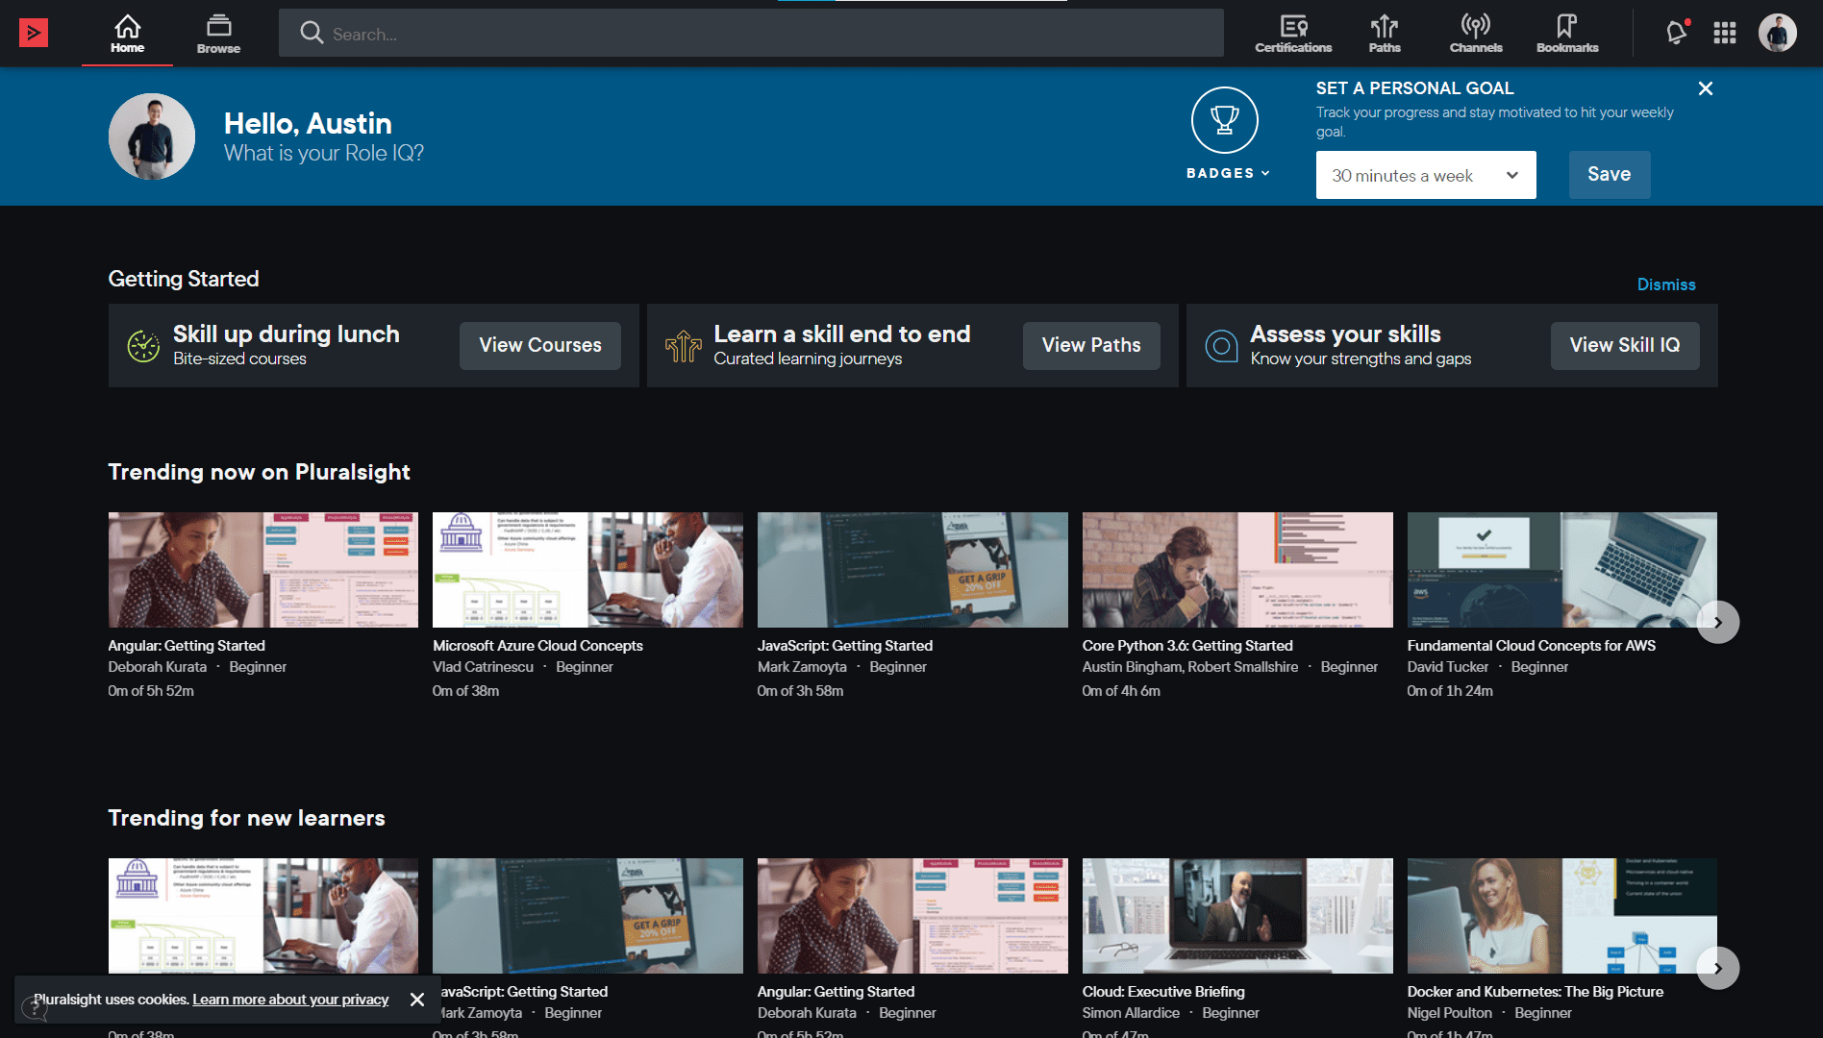Expand the BADGES dropdown
1823x1038 pixels.
[1227, 173]
